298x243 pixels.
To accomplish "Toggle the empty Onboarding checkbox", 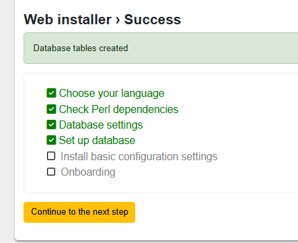I will click(x=51, y=172).
